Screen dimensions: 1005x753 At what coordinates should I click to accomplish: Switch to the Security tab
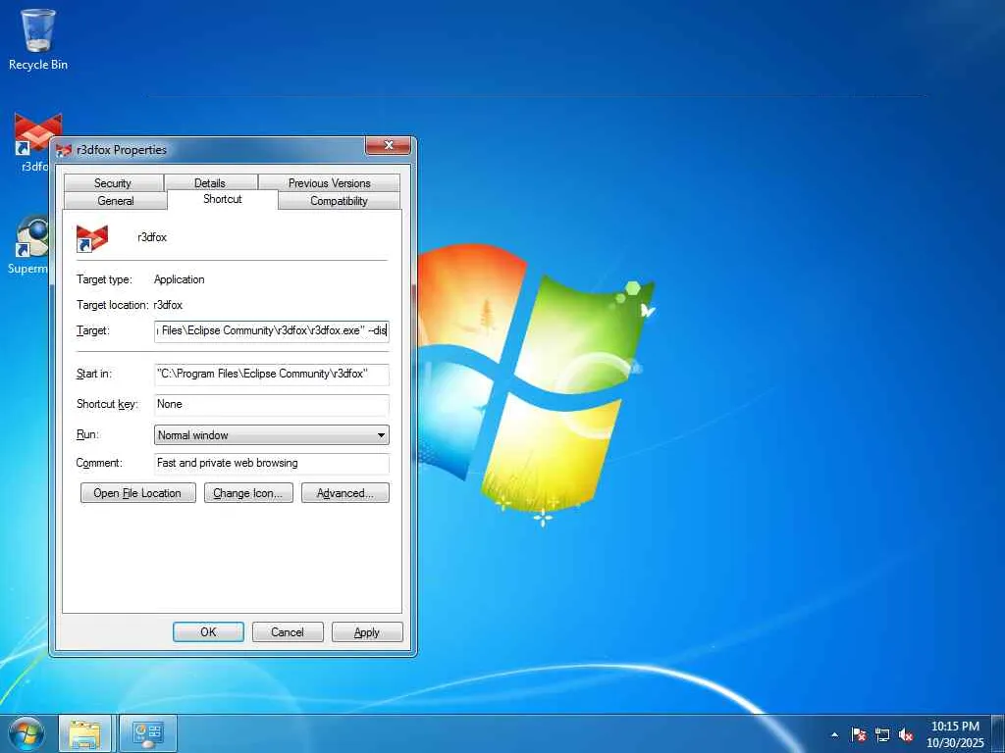pyautogui.click(x=113, y=183)
